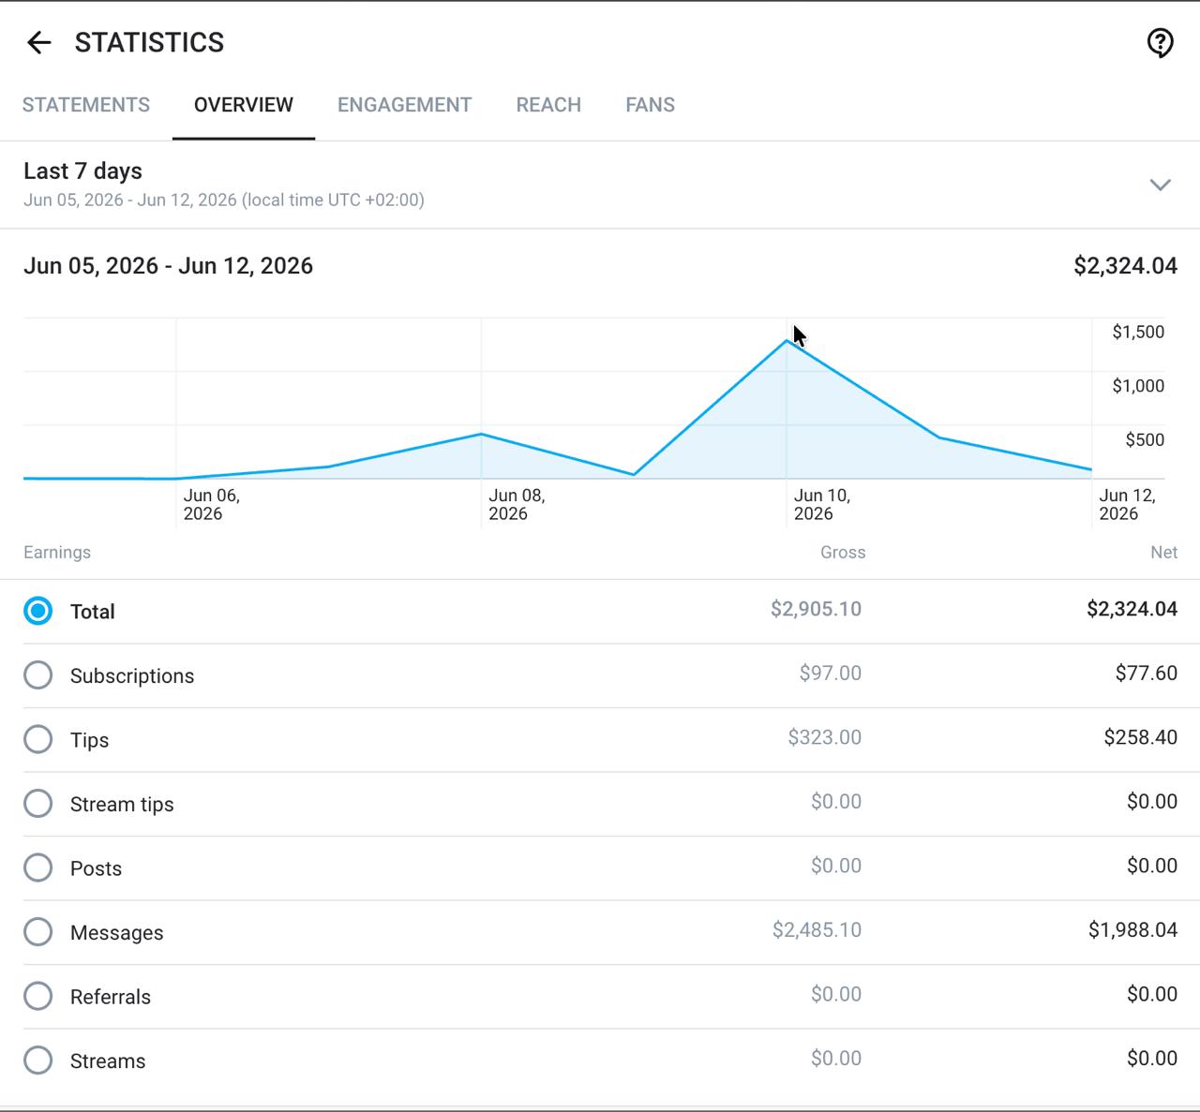Click the $2,324.04 net value in Total row

click(1132, 609)
